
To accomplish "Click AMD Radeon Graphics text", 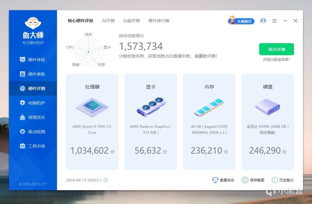I will coord(150,129).
